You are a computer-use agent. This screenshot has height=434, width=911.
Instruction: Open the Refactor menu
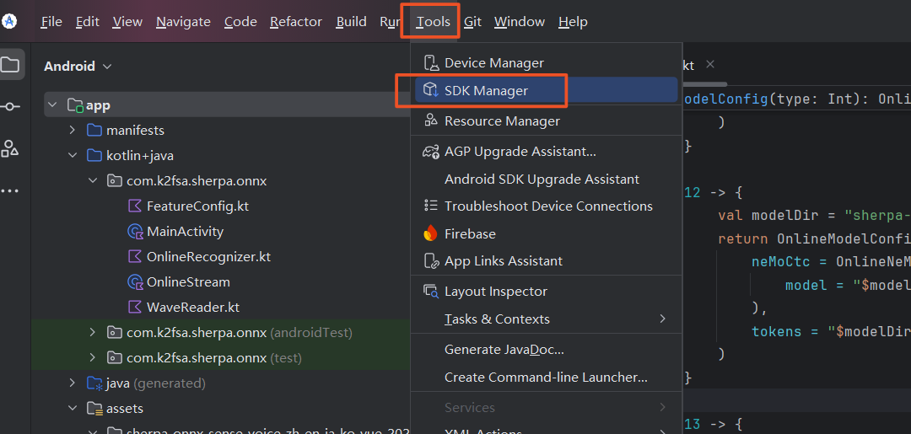pos(296,22)
